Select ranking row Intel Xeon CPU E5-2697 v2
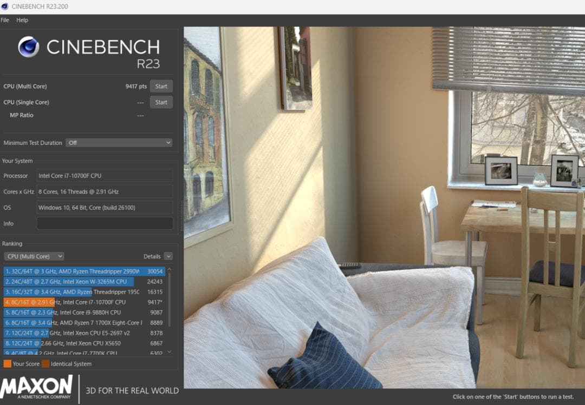This screenshot has width=585, height=405. click(84, 333)
